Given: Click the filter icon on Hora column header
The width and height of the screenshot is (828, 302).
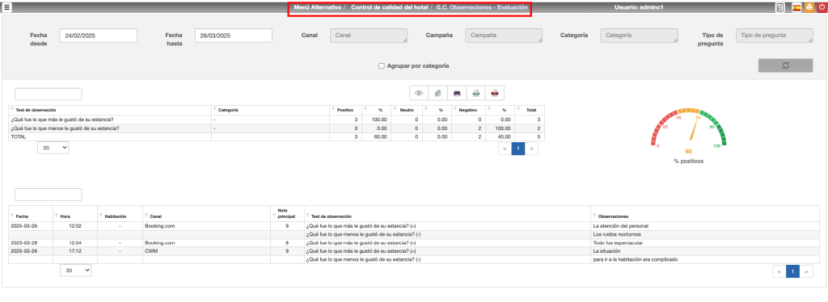Looking at the screenshot, I should click(x=57, y=215).
